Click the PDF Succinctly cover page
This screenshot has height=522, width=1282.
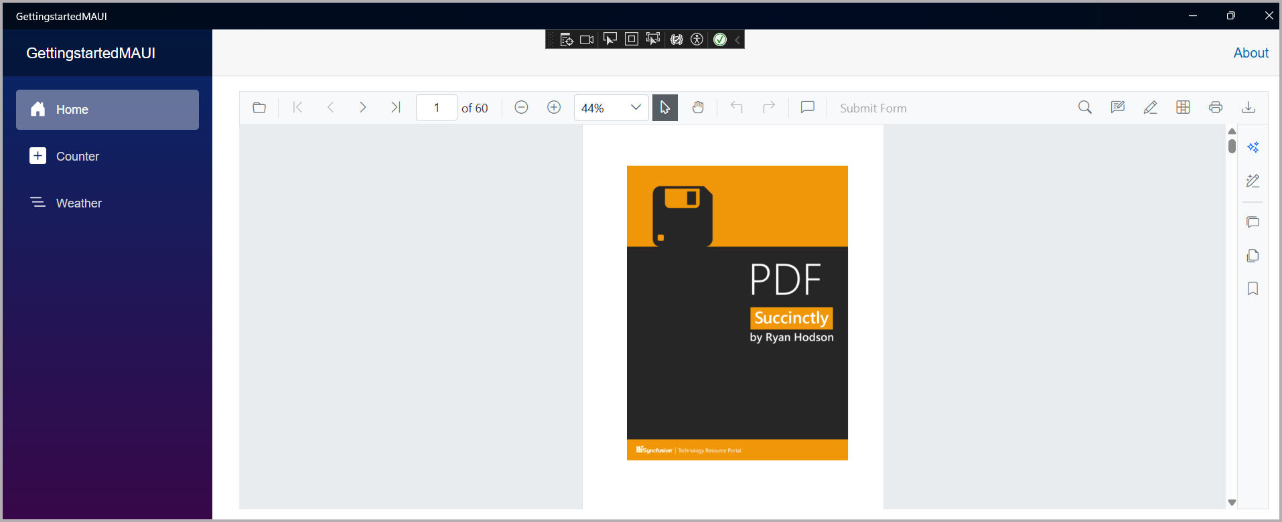point(737,313)
